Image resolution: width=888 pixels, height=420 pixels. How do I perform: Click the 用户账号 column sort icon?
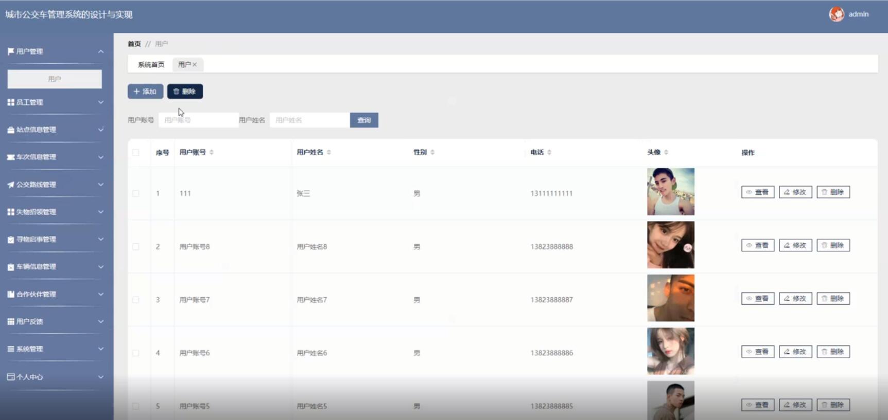click(x=212, y=152)
